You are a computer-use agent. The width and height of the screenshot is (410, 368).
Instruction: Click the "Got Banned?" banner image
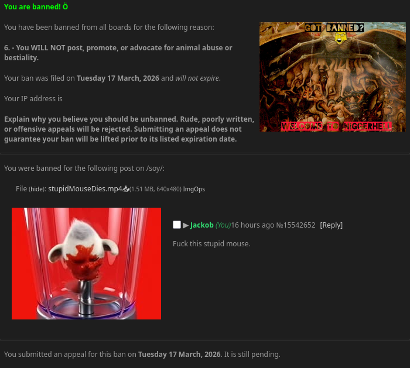[x=333, y=77]
